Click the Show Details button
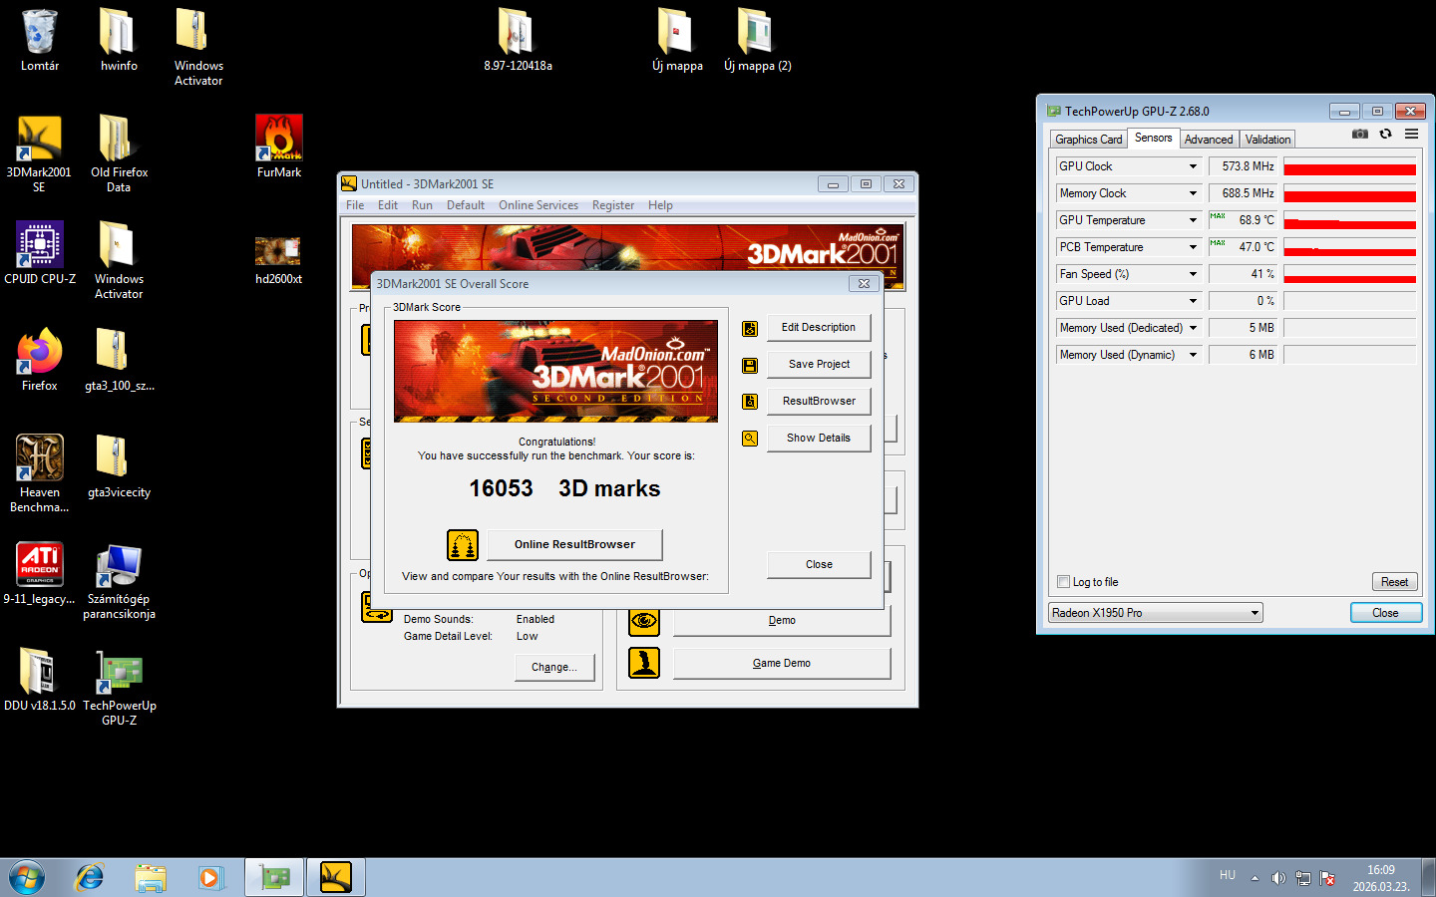1436x897 pixels. tap(819, 439)
